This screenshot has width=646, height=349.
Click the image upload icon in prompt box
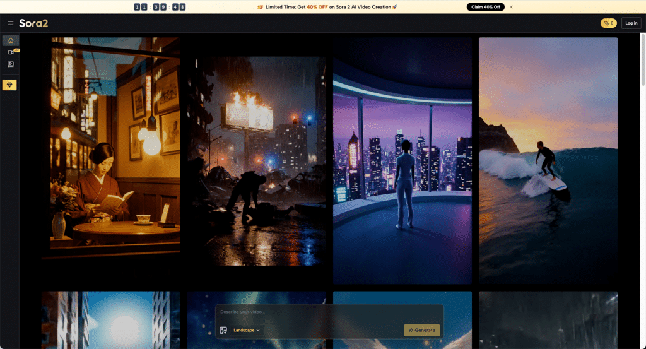(223, 330)
